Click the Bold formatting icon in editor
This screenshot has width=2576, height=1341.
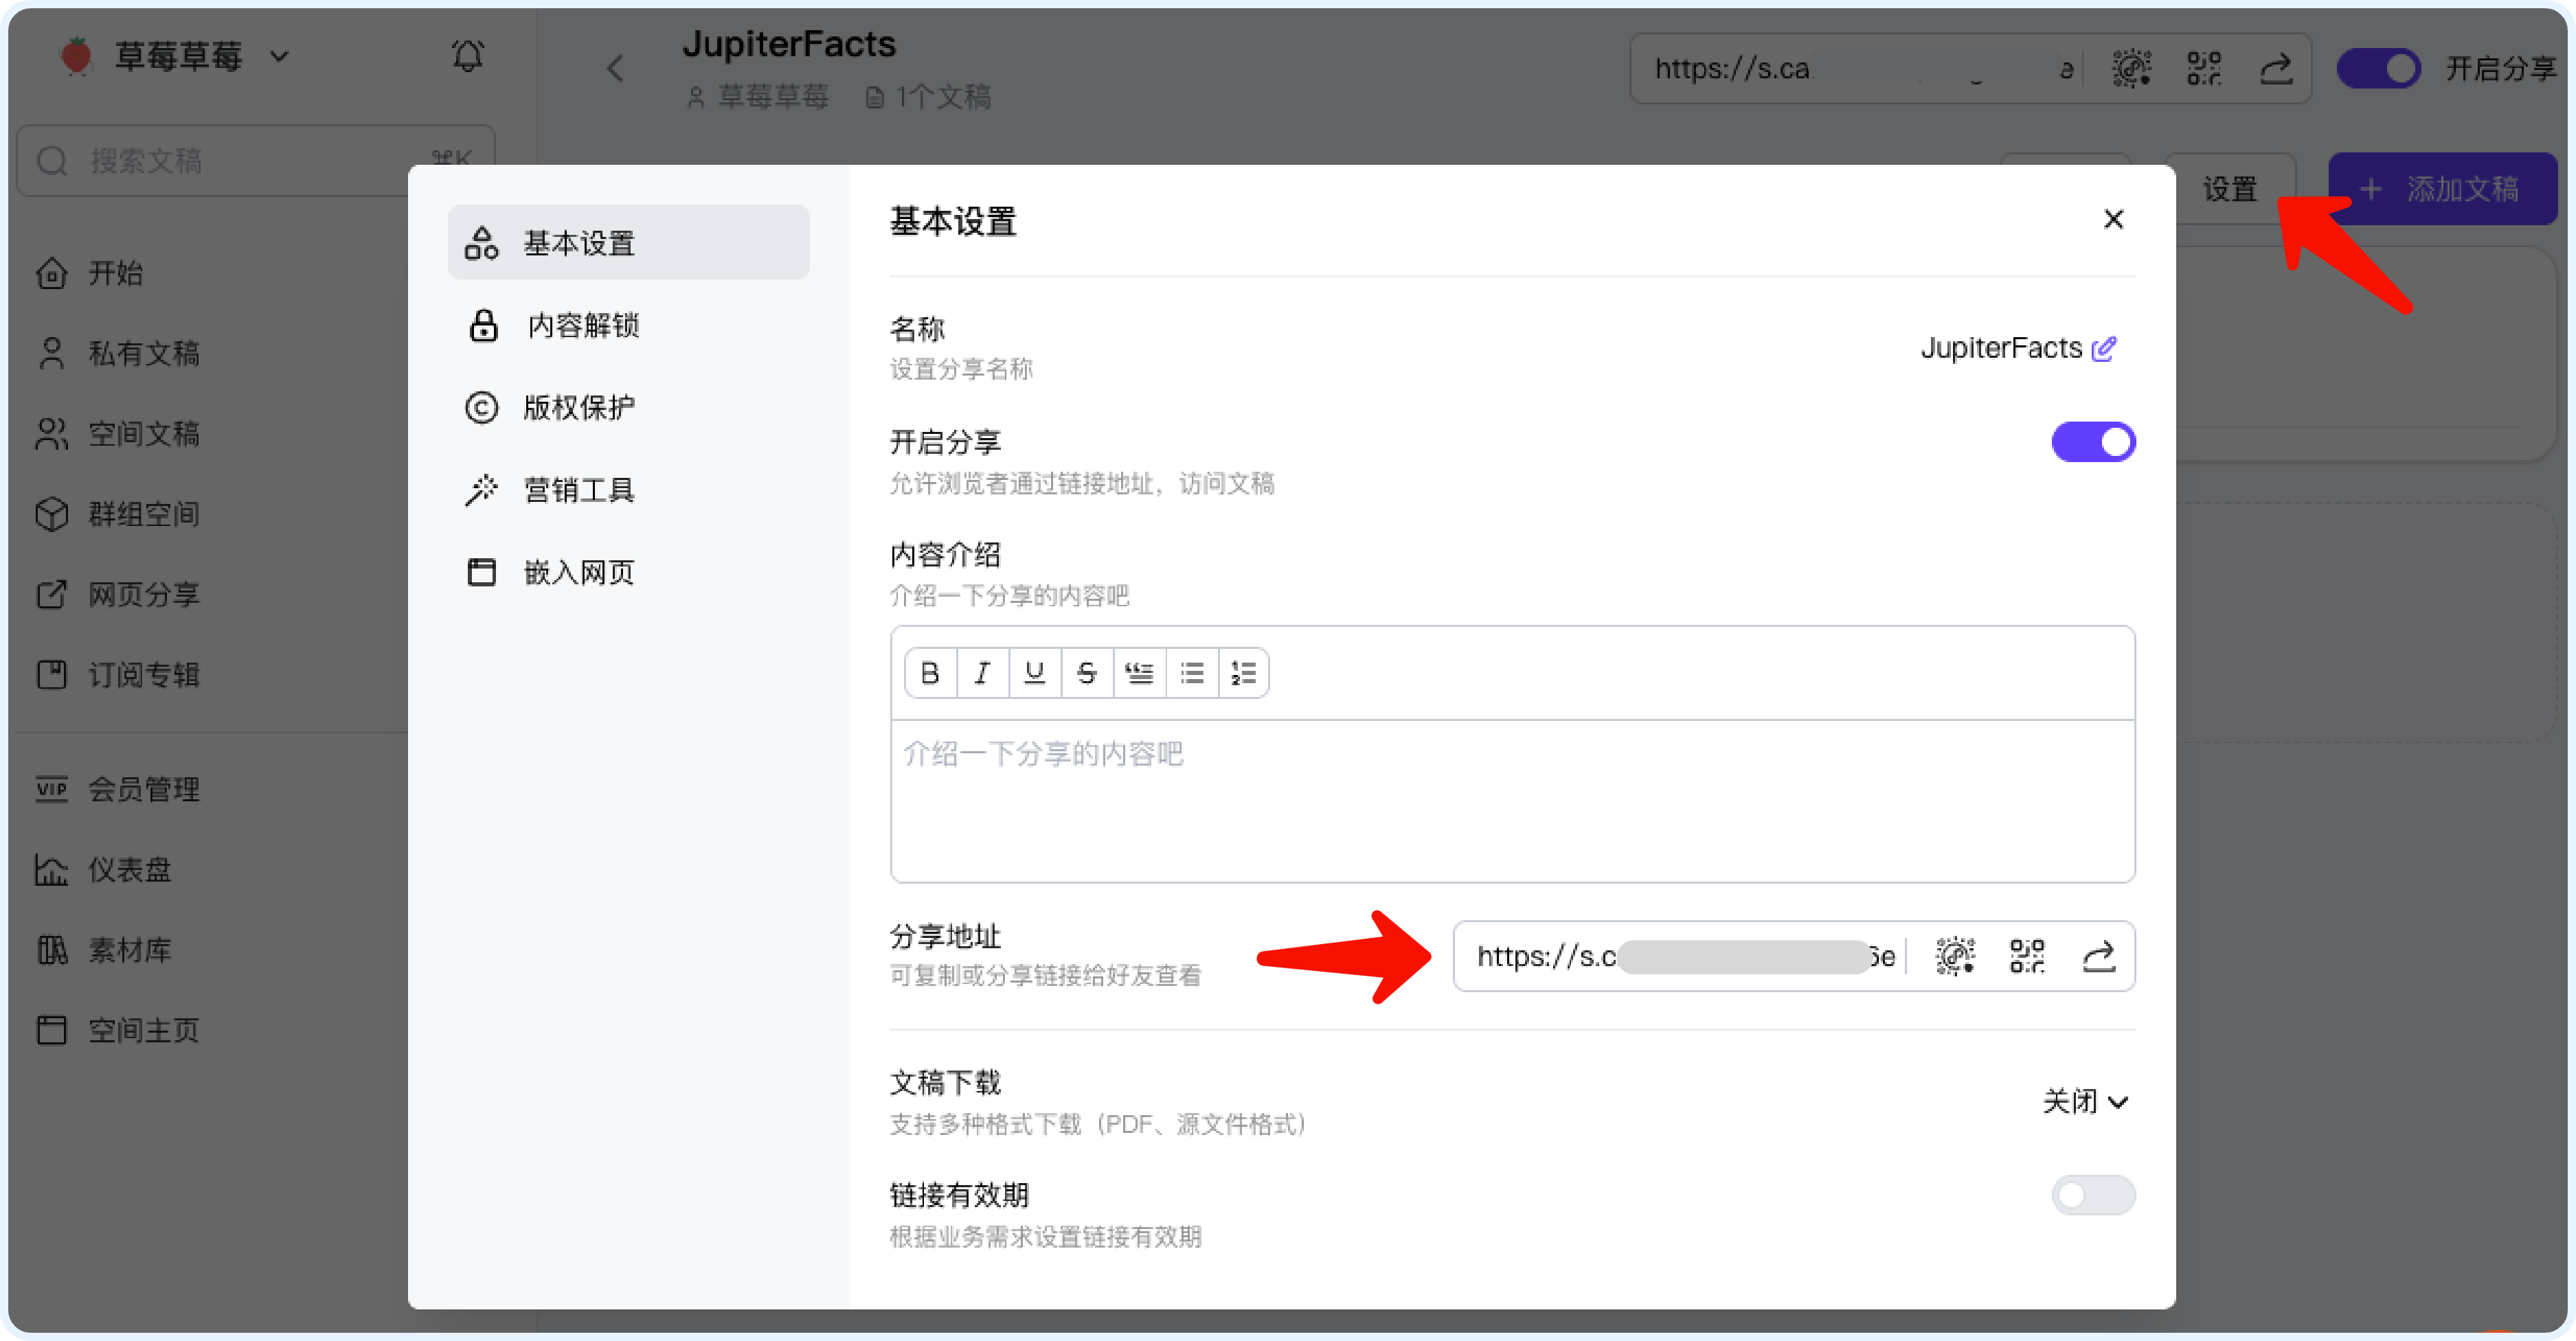coord(930,672)
